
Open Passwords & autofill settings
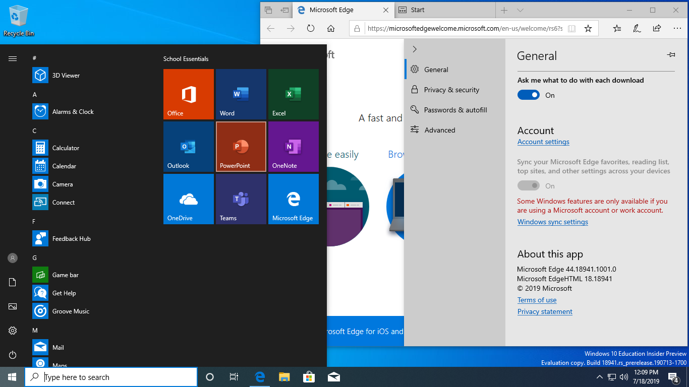[x=454, y=110]
